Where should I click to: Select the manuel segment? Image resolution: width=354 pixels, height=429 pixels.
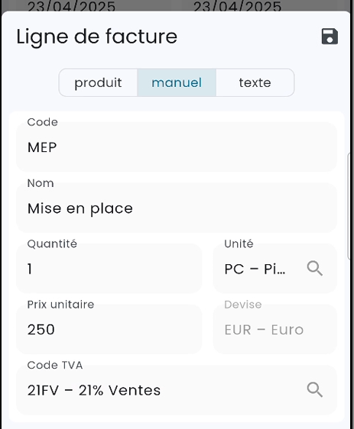[177, 82]
